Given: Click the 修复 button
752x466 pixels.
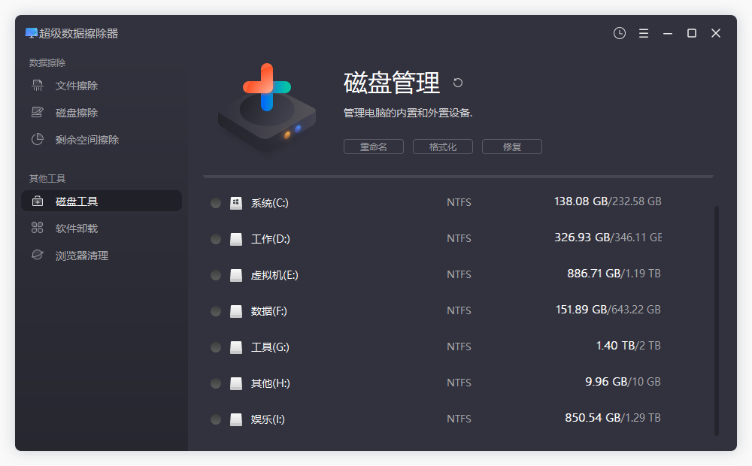Looking at the screenshot, I should click(x=511, y=147).
